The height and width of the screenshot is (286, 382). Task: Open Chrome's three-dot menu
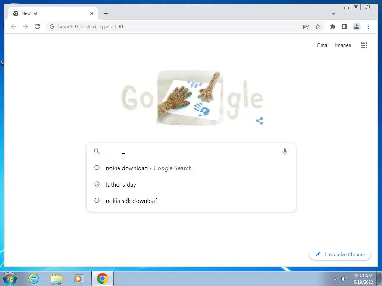(369, 26)
